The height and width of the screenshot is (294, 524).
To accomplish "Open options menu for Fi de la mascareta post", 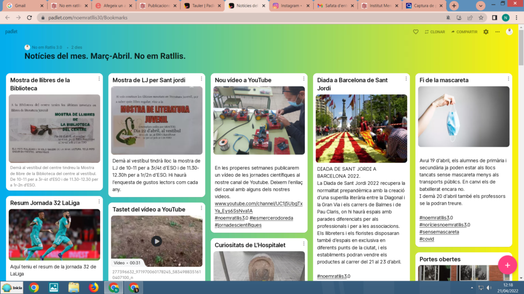I will point(508,79).
